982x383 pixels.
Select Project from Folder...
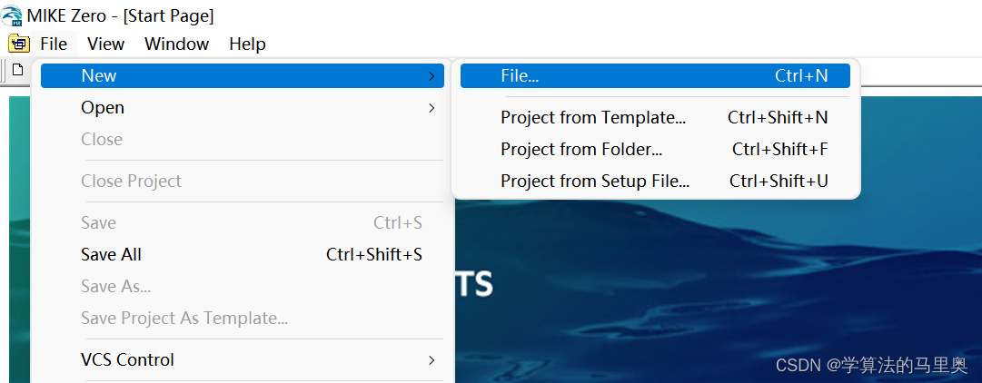pos(581,150)
